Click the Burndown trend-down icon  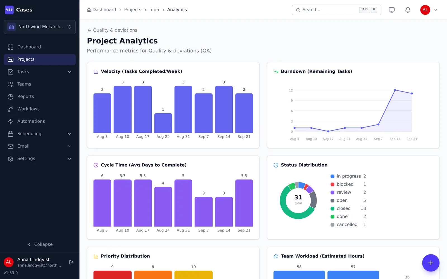276,71
